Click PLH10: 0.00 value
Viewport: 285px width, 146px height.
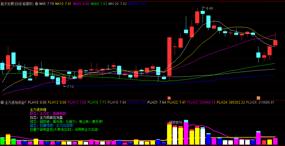[37, 102]
